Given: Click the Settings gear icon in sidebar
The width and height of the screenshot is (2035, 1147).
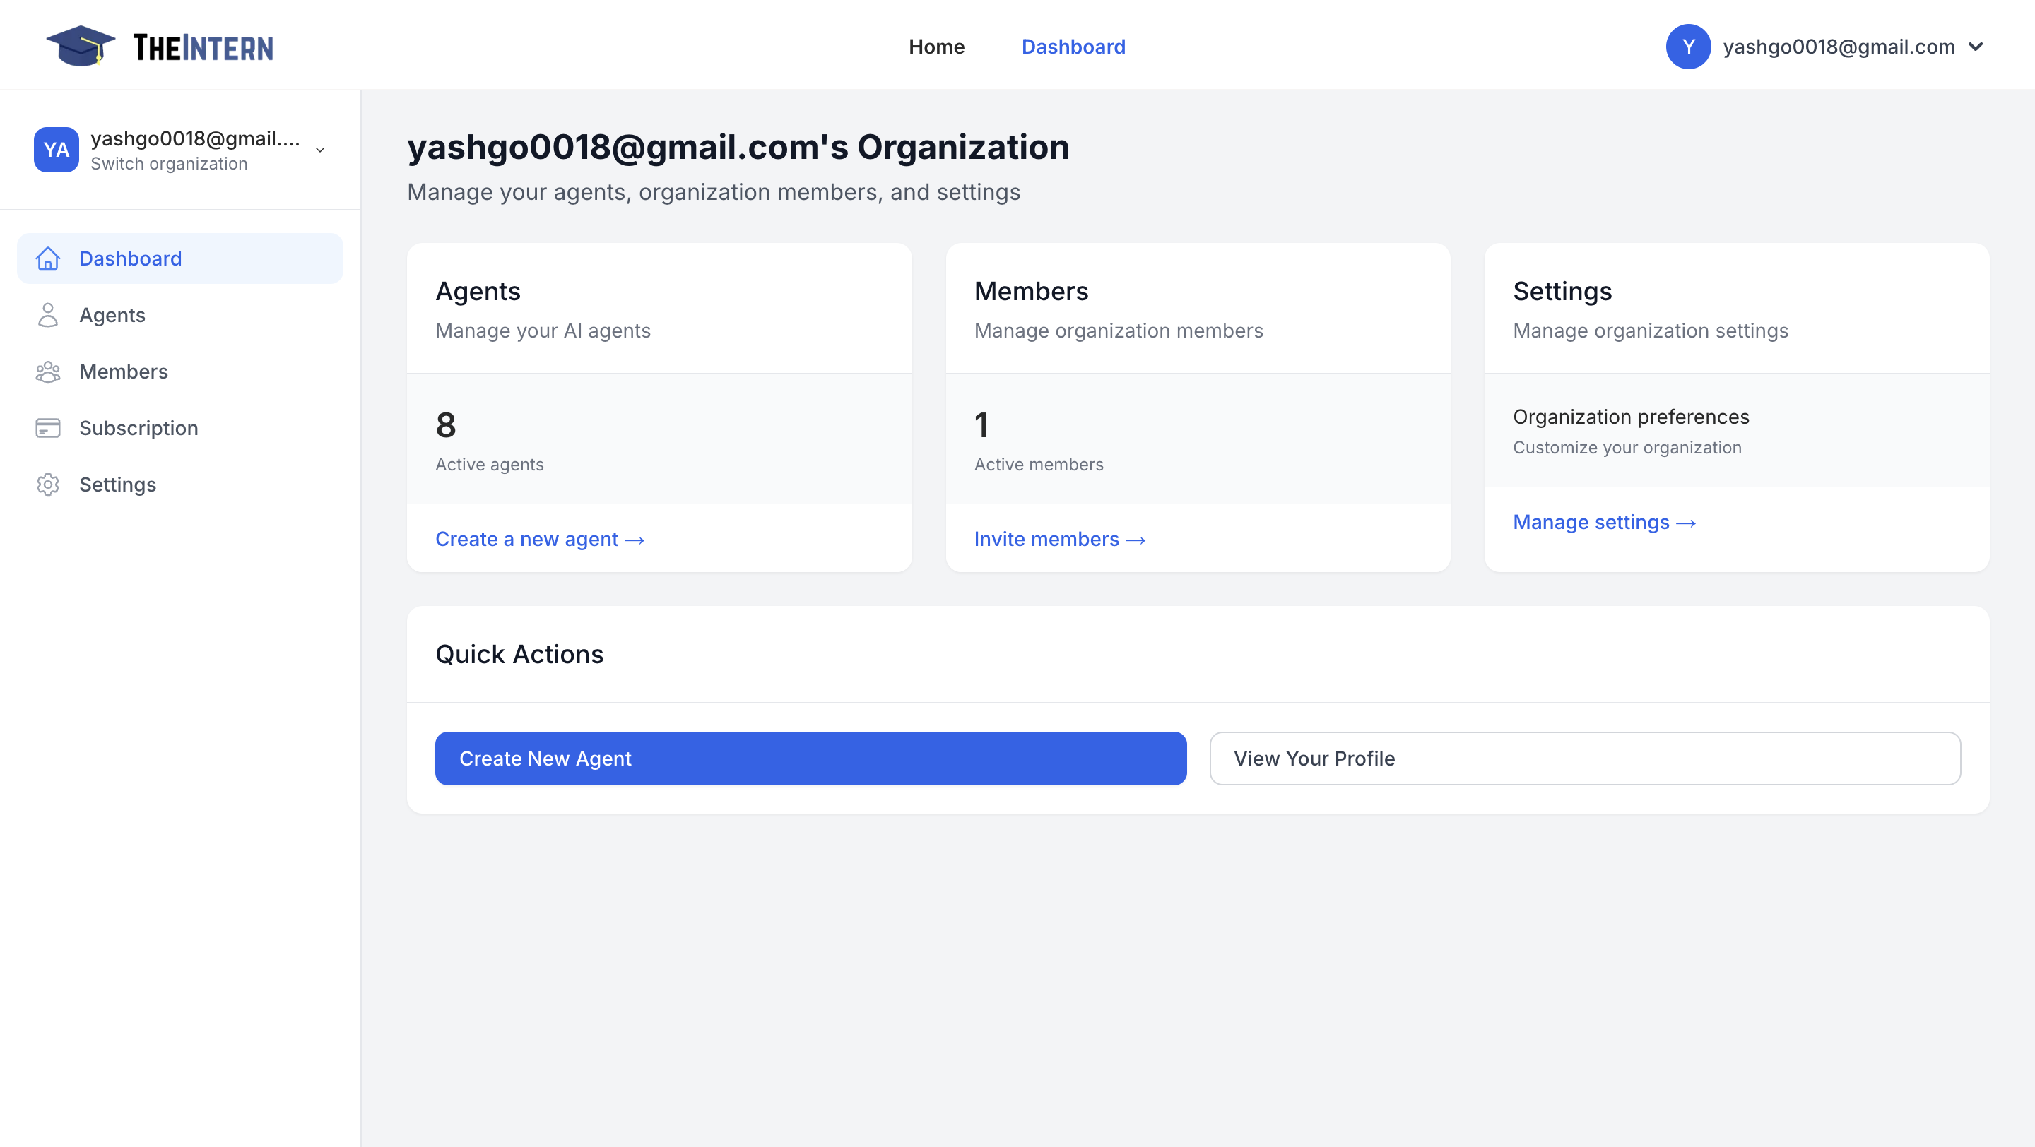Looking at the screenshot, I should pyautogui.click(x=49, y=484).
